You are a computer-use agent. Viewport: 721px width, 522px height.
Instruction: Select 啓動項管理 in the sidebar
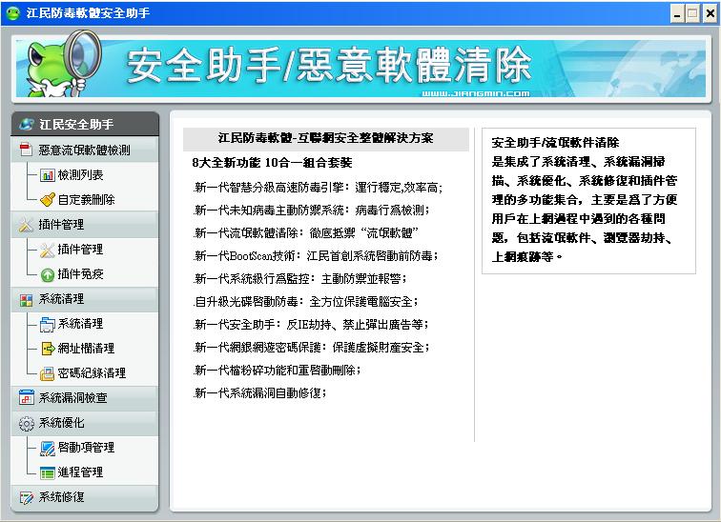click(x=86, y=448)
